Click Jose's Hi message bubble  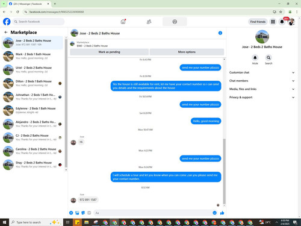81,142
